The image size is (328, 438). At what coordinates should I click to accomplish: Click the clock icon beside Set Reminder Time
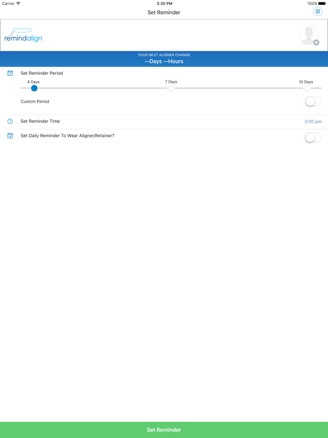[10, 121]
